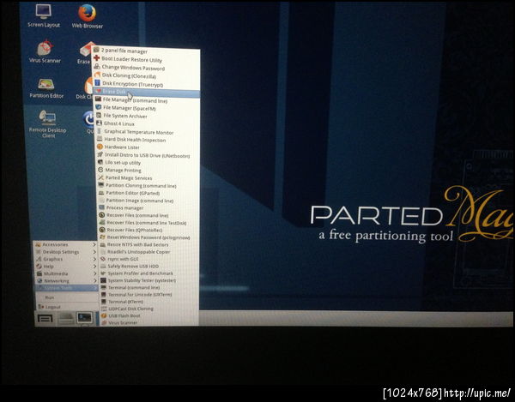This screenshot has height=402, width=515.
Task: Launch File Manager (SpaceFM)
Action: click(x=147, y=108)
